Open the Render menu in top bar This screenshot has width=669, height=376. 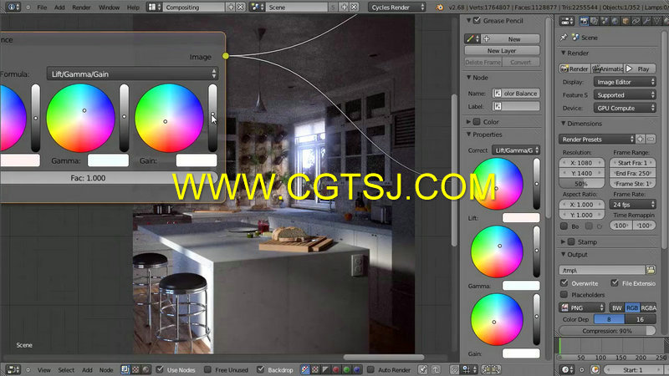(x=81, y=8)
